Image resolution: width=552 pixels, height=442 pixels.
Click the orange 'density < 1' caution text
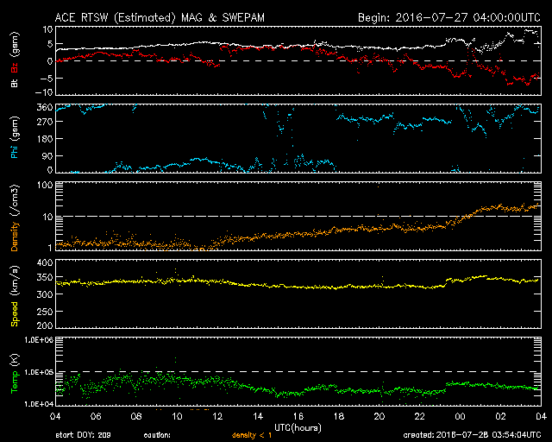(252, 435)
